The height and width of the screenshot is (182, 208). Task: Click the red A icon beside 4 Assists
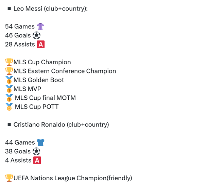[x=37, y=160]
